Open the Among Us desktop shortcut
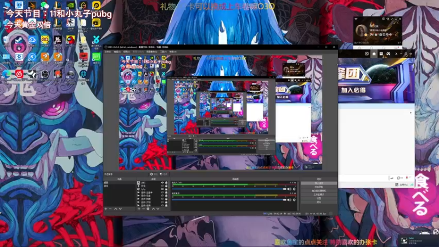439x247 pixels. coord(71,40)
